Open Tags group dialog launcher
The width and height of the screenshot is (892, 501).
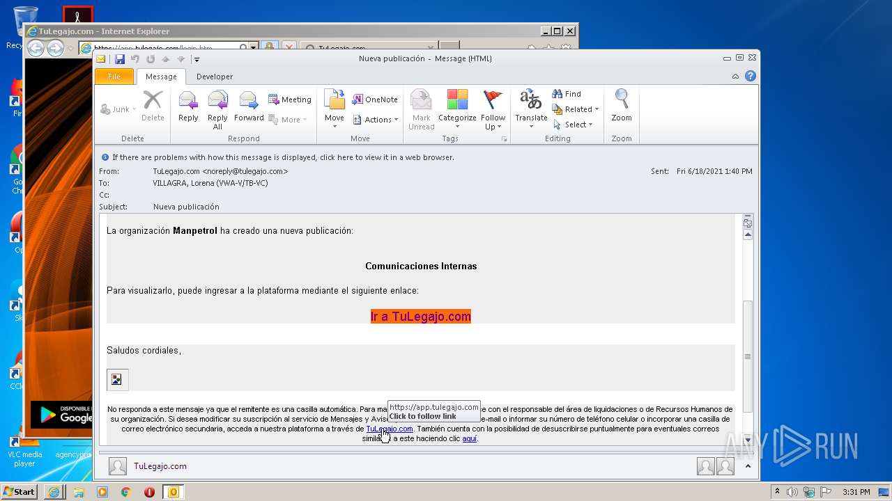[x=505, y=139]
